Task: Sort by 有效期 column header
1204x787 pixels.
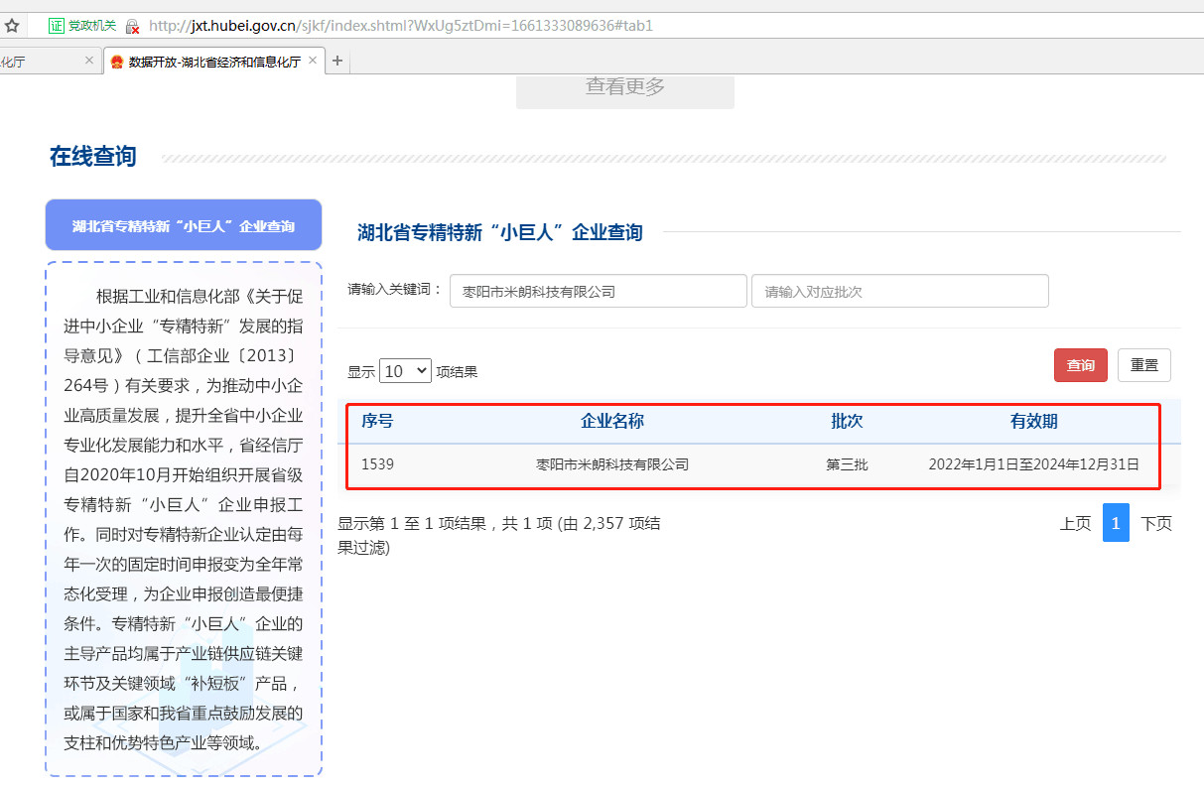Action: (x=1033, y=421)
